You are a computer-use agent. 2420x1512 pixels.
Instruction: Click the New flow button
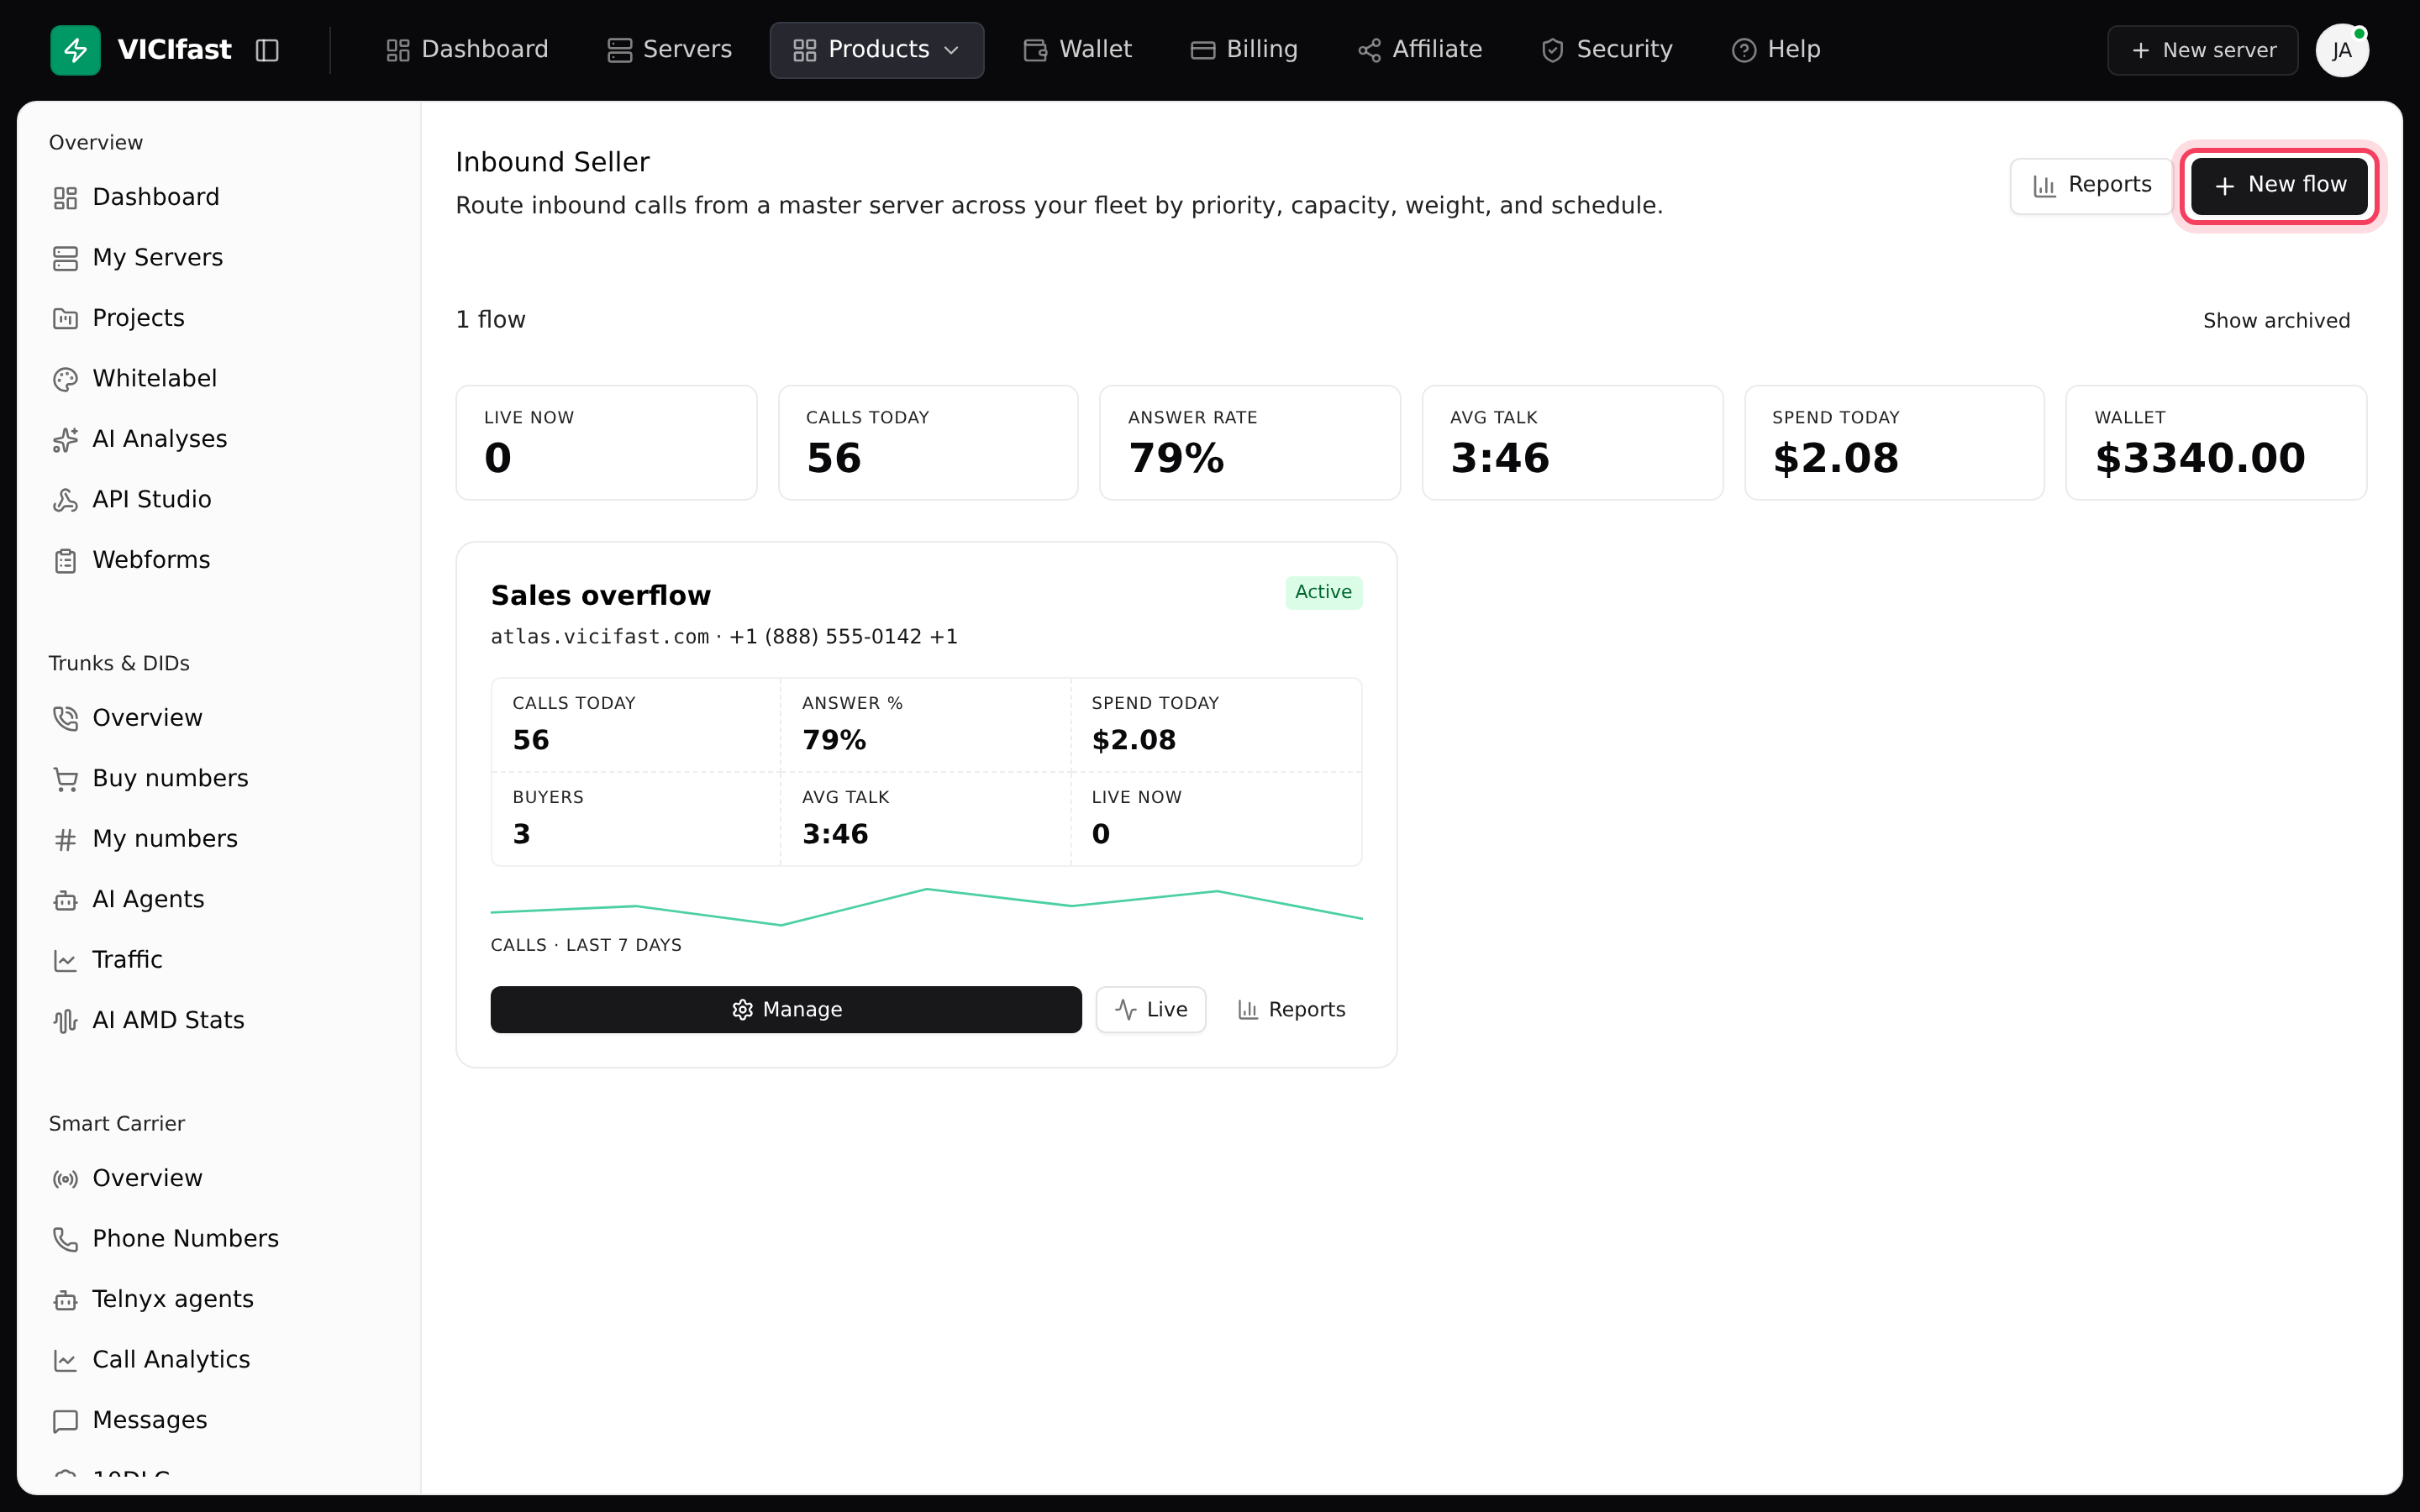click(x=2279, y=185)
